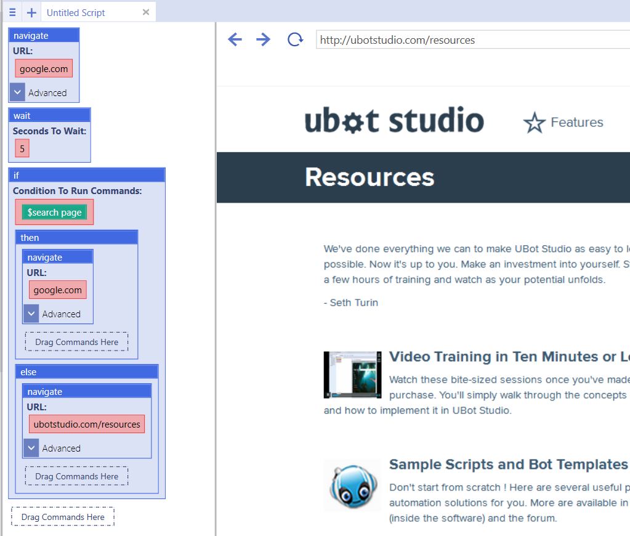
Task: Click the browser URL address field
Action: click(472, 40)
